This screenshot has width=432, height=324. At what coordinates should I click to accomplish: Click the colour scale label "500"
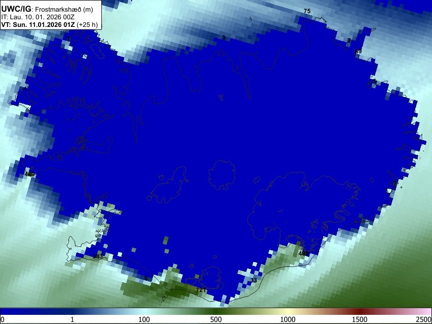(x=215, y=319)
